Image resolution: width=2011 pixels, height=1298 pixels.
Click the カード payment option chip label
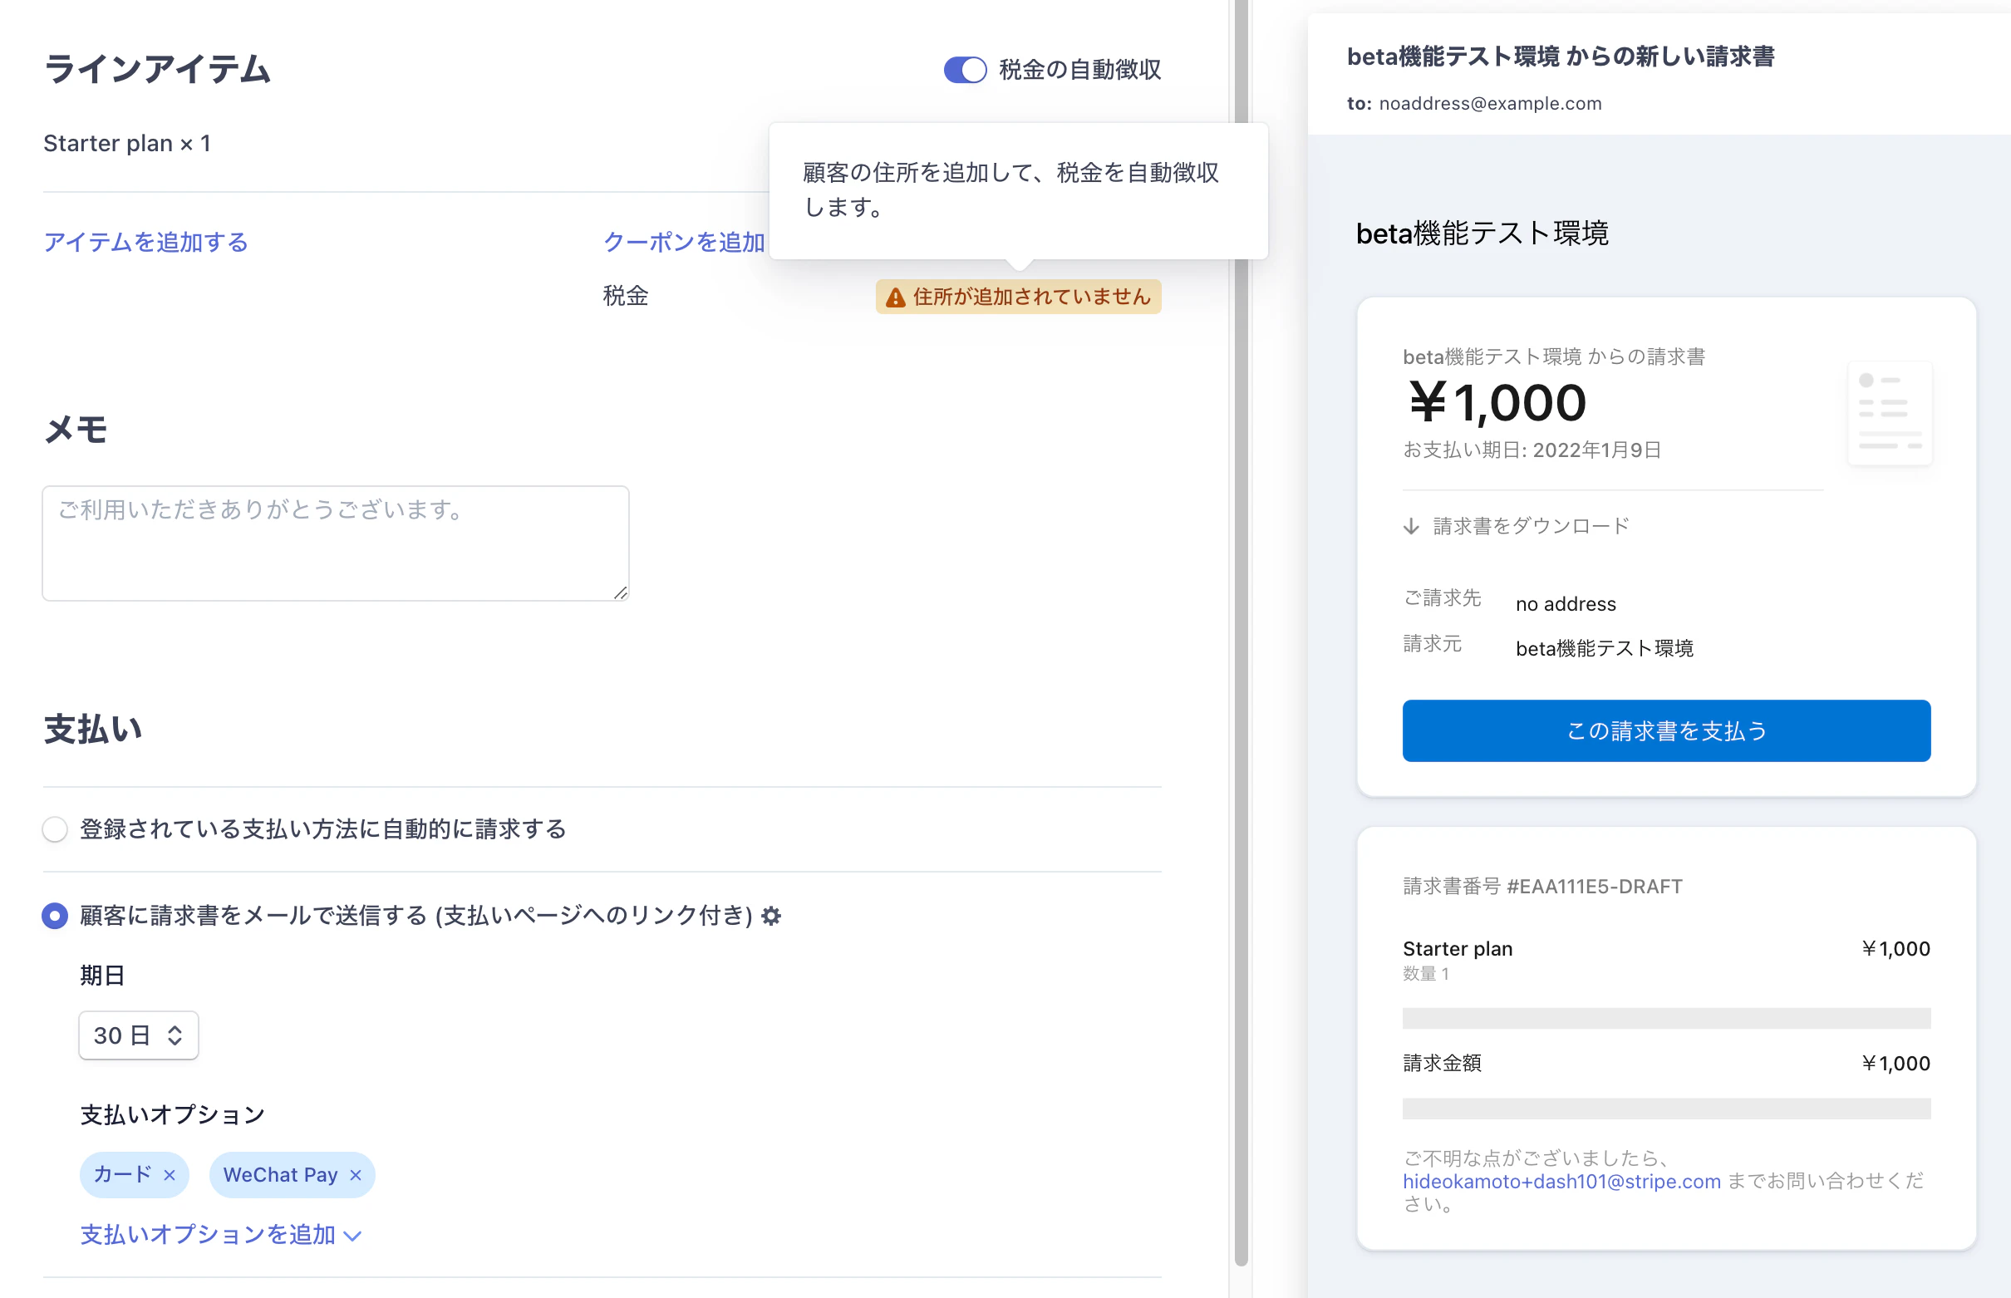tap(122, 1175)
